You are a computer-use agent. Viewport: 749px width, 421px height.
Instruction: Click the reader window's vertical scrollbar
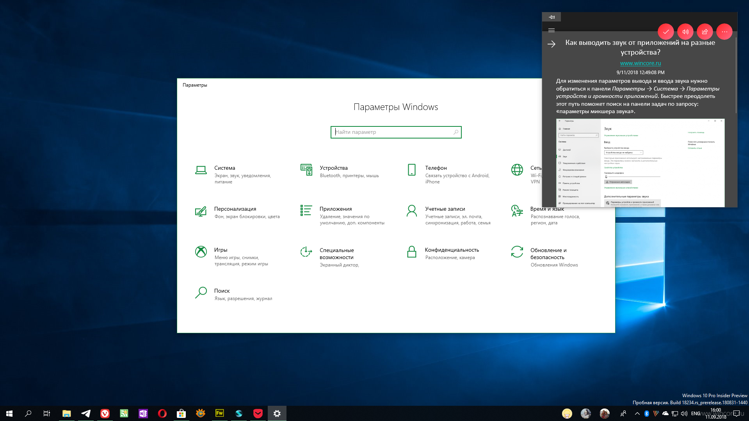[736, 76]
